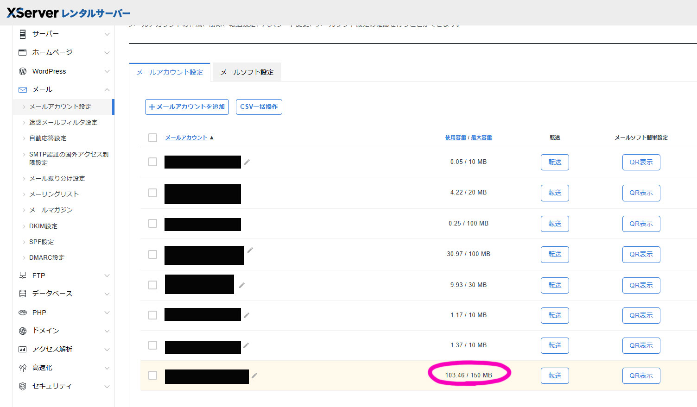This screenshot has height=407, width=697.
Task: Switch to the メールソフト設定 tab
Action: 247,72
